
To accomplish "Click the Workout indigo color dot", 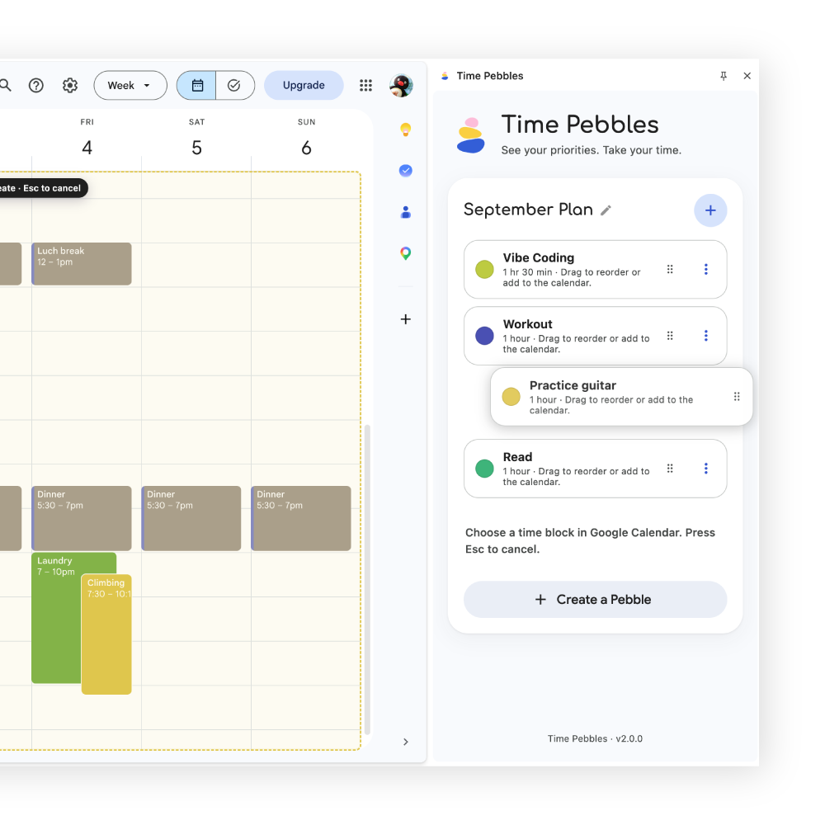I will pos(484,336).
